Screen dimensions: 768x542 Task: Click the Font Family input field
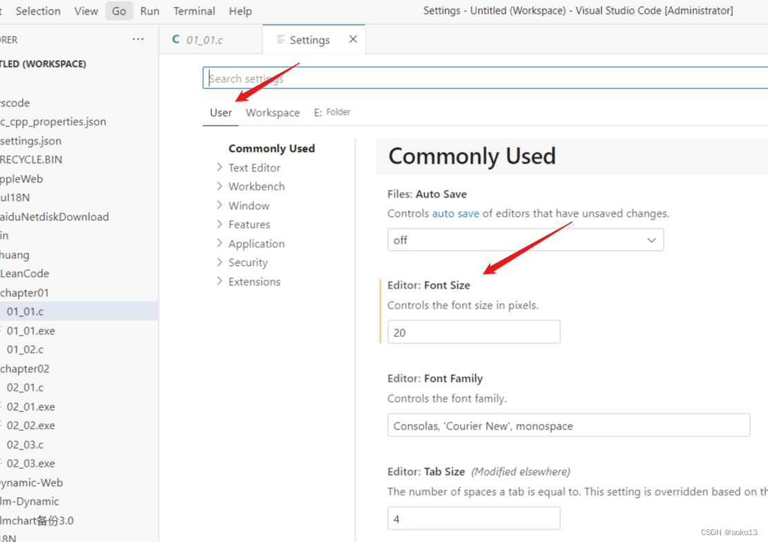point(568,425)
